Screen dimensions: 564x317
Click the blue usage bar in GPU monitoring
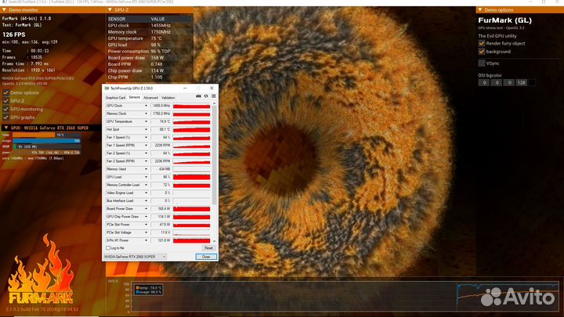(x=47, y=141)
